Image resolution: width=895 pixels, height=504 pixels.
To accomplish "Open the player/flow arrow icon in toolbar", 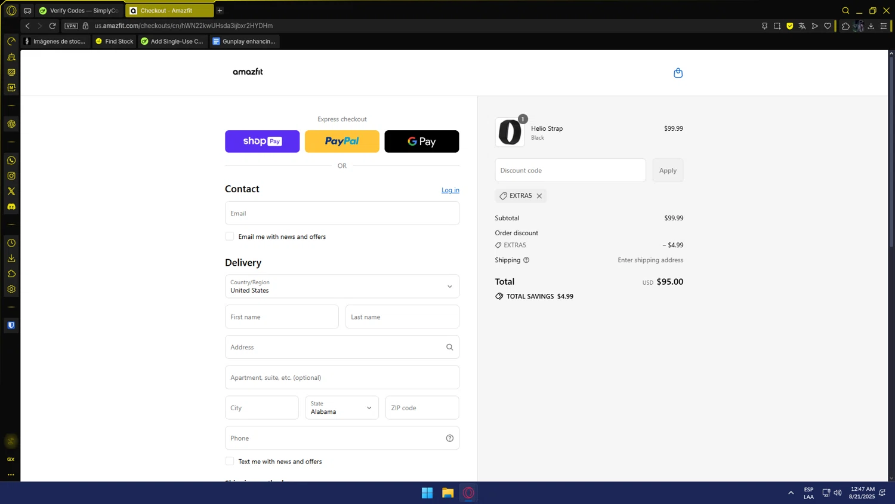I will [814, 26].
